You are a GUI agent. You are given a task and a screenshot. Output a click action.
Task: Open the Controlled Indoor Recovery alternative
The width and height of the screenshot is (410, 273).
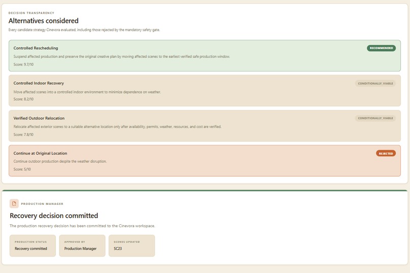(x=204, y=90)
